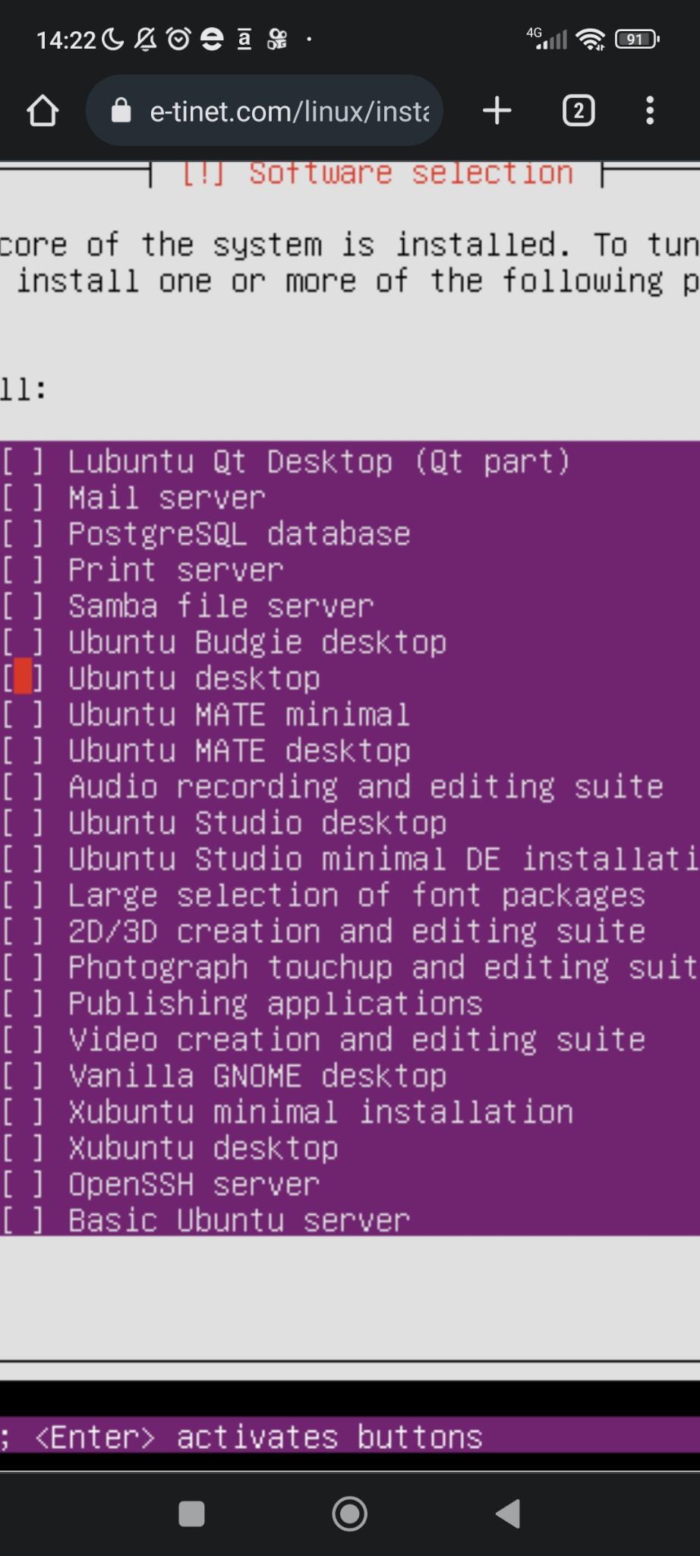This screenshot has width=700, height=1556.
Task: Toggle the Ubuntu desktop checkbox
Action: coord(22,678)
